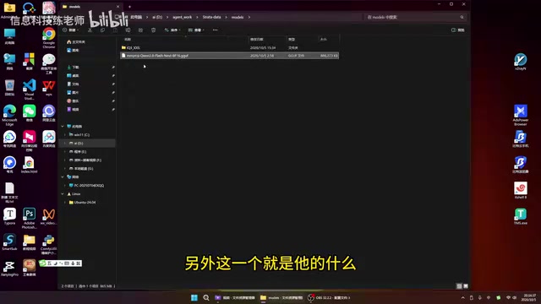Open the Windows Start button
The image size is (541, 304).
click(194, 297)
